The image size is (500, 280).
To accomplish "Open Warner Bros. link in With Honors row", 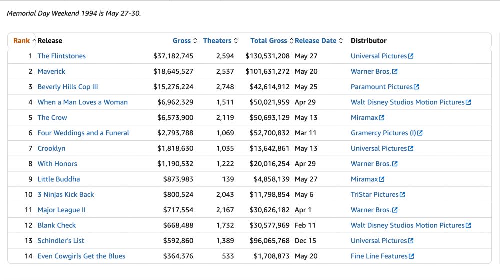I will coord(371,164).
